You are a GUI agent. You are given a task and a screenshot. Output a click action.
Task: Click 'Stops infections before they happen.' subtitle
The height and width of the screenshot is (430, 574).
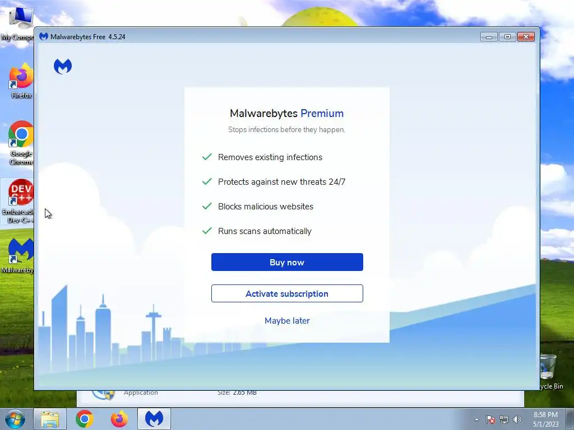click(286, 129)
